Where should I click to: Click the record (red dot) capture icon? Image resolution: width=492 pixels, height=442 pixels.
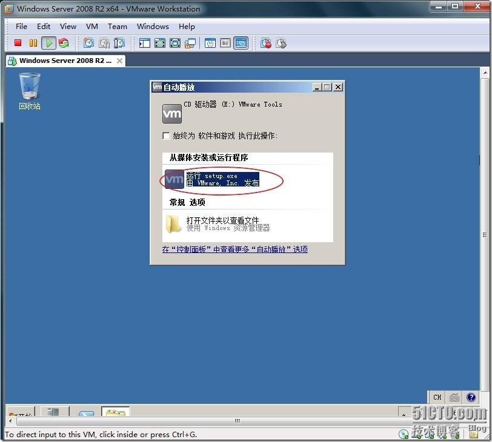point(266,43)
